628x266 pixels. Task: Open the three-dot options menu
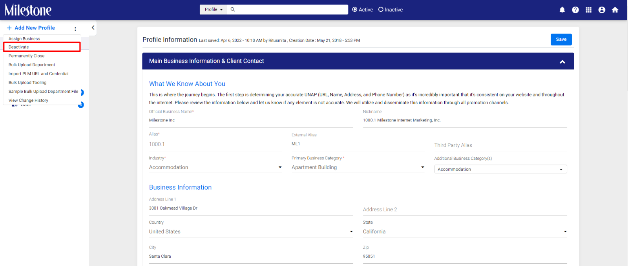(75, 29)
